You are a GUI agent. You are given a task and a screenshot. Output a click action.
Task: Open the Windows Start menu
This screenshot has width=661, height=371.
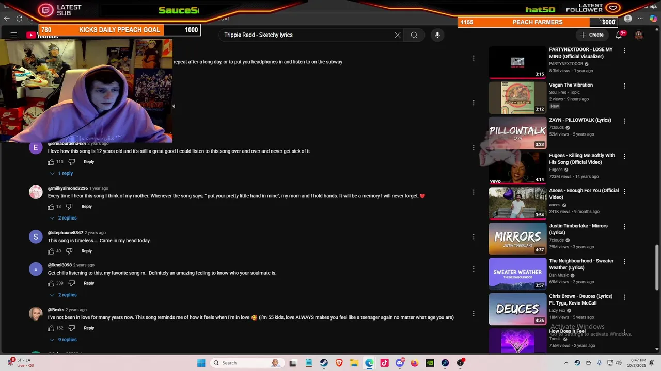pos(201,363)
